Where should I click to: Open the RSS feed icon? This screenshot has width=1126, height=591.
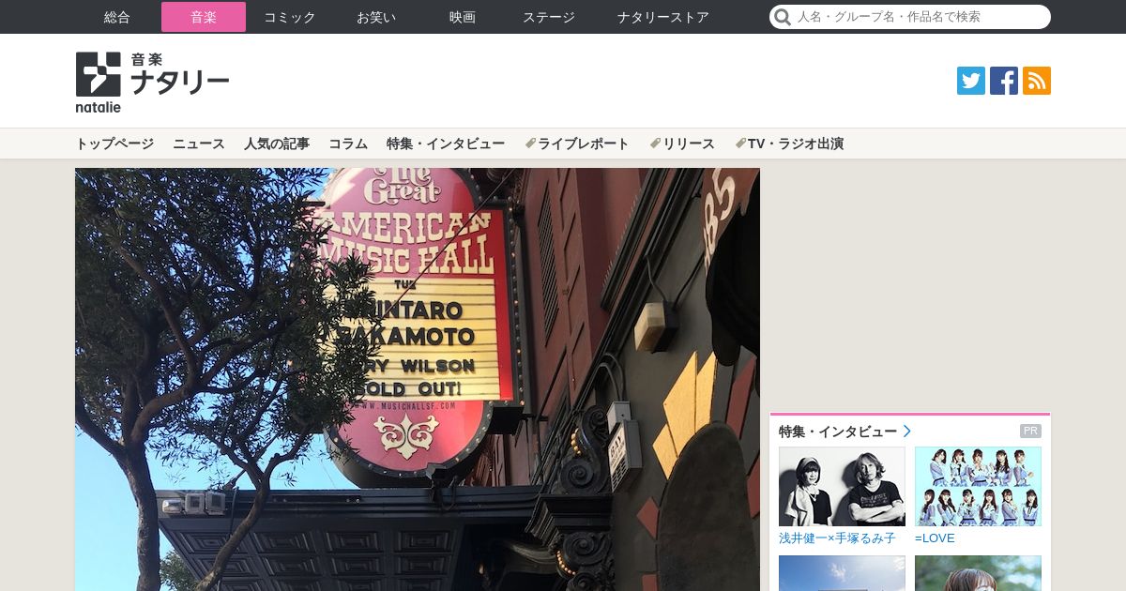pos(1037,81)
